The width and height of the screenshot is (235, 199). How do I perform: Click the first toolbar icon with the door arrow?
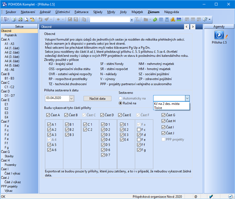[6, 19]
